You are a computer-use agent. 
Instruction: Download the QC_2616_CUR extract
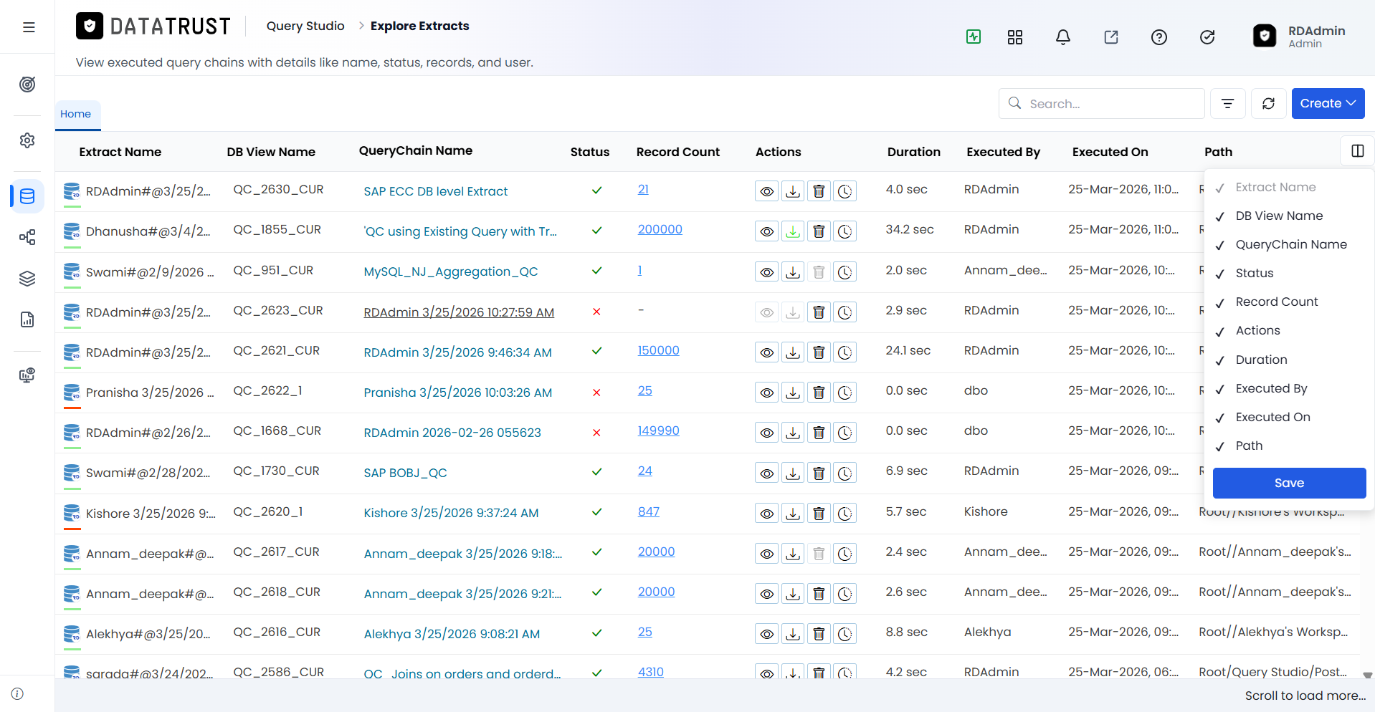click(x=793, y=634)
